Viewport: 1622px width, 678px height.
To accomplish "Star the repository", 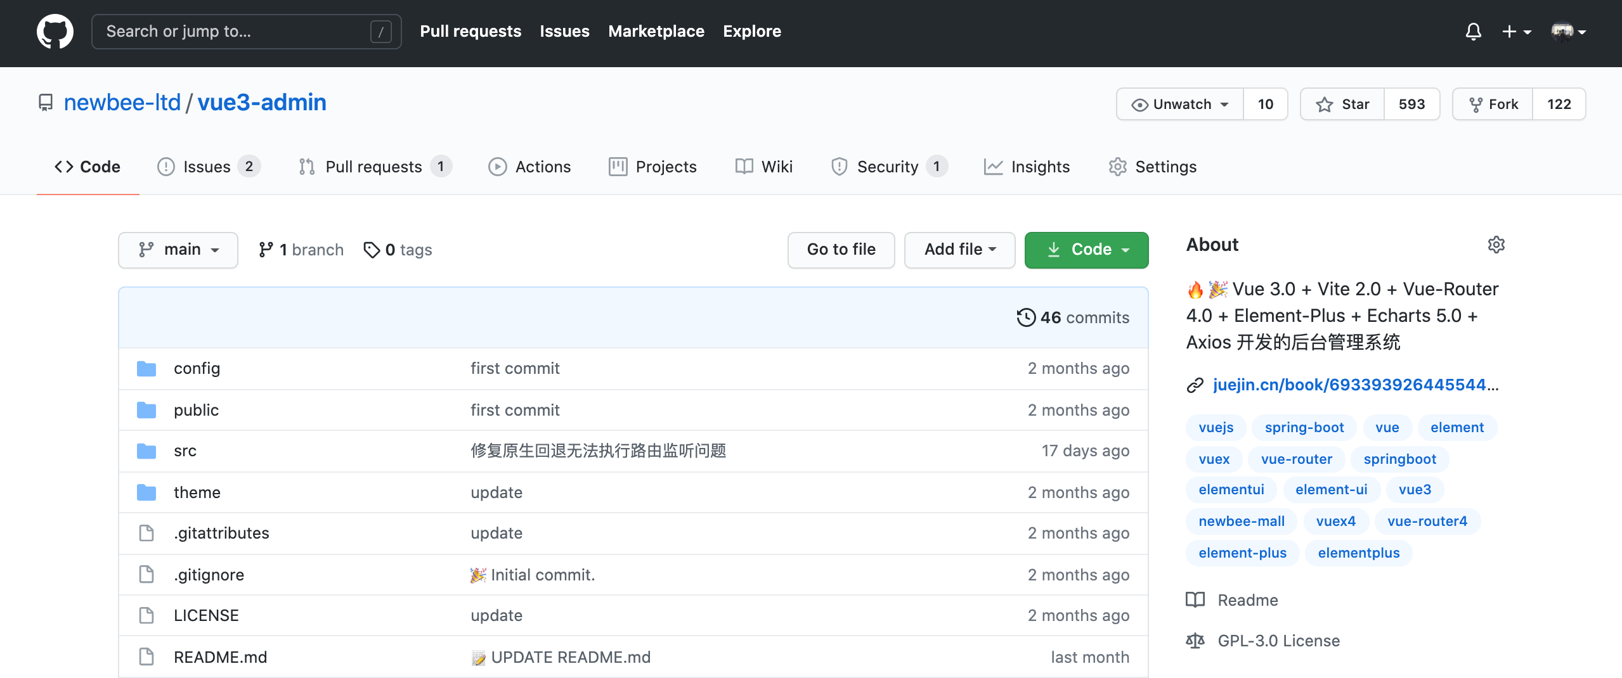I will tap(1342, 104).
